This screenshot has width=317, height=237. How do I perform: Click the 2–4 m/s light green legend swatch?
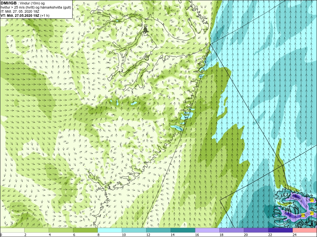tap(36, 230)
